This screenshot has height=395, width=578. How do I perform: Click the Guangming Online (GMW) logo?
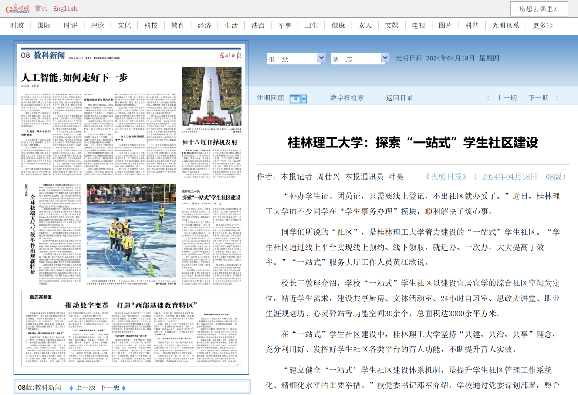[x=17, y=8]
